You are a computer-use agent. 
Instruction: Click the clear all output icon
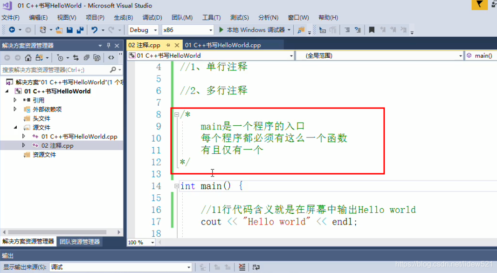click(x=242, y=267)
